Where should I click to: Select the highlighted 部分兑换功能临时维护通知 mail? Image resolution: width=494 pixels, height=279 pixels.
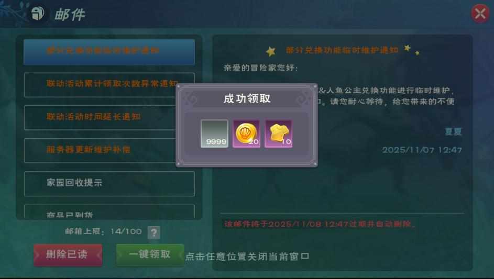pos(109,52)
